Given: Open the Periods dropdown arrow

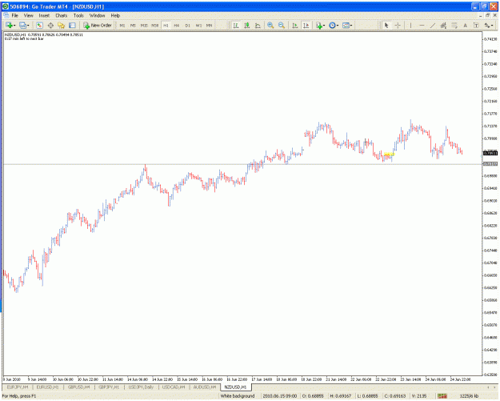Looking at the screenshot, I should [x=338, y=26].
